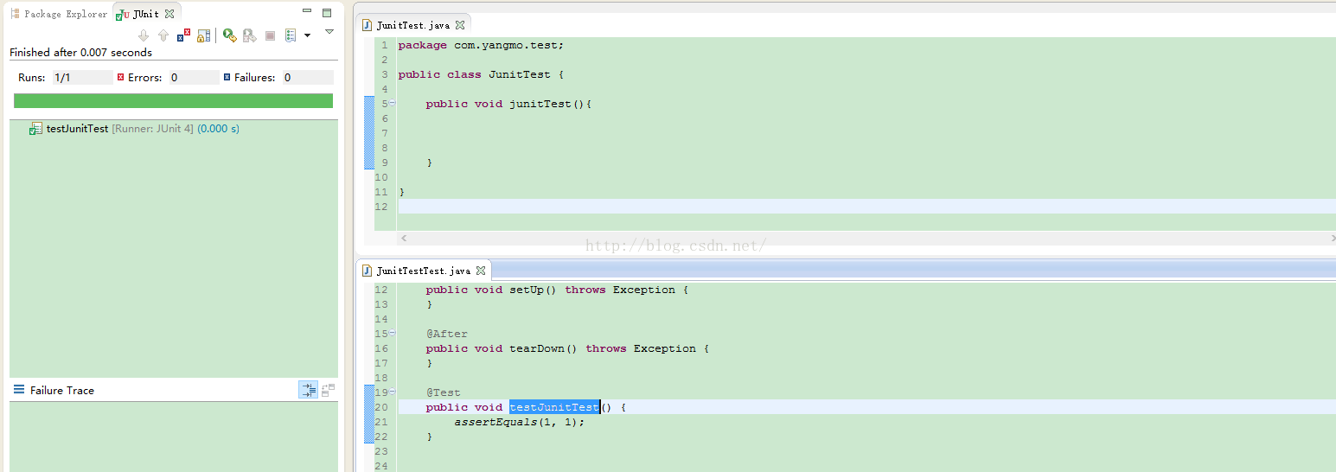1336x472 pixels.
Task: Open the JUnit View Menu triangle
Action: pyautogui.click(x=329, y=32)
